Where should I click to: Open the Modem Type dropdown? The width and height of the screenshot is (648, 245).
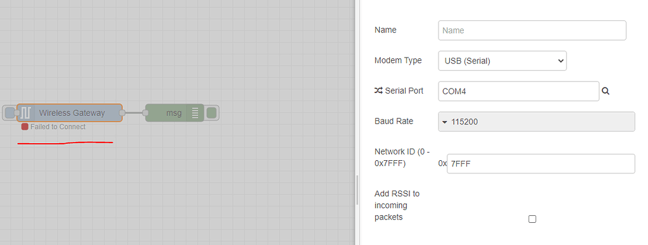(x=502, y=61)
